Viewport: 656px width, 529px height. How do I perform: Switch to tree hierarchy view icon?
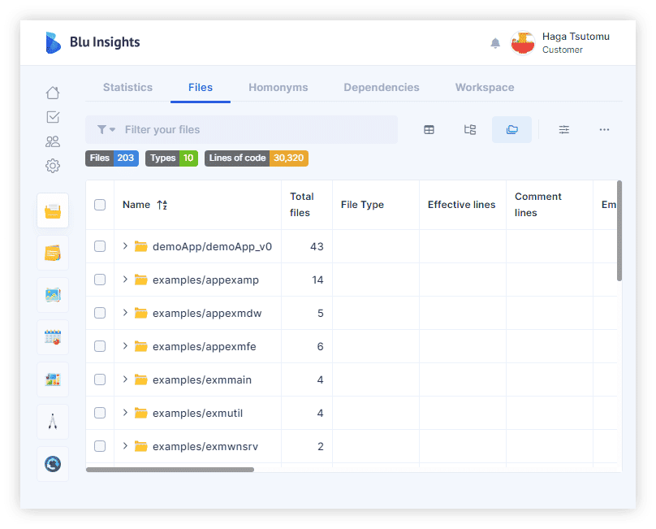click(x=470, y=130)
